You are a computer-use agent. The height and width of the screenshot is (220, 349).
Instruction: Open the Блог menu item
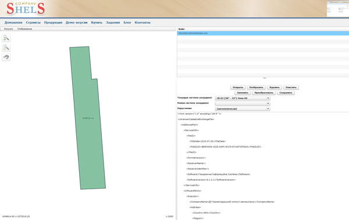click(127, 23)
